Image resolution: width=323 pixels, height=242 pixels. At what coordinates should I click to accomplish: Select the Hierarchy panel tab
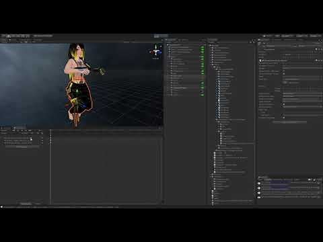tap(171, 40)
